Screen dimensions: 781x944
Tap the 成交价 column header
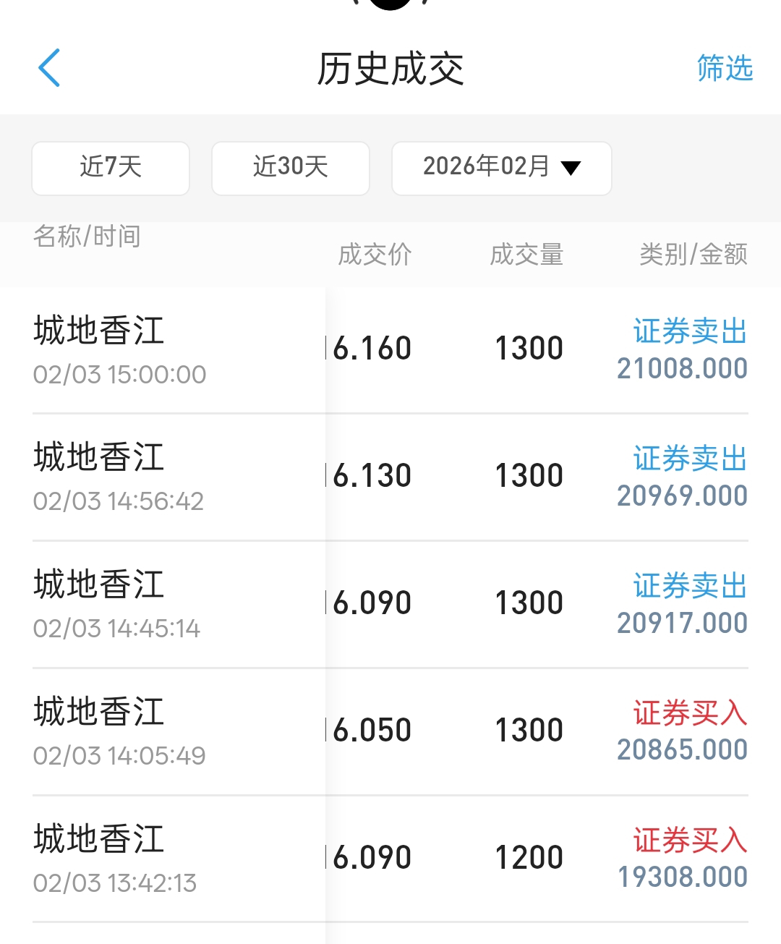(x=375, y=255)
